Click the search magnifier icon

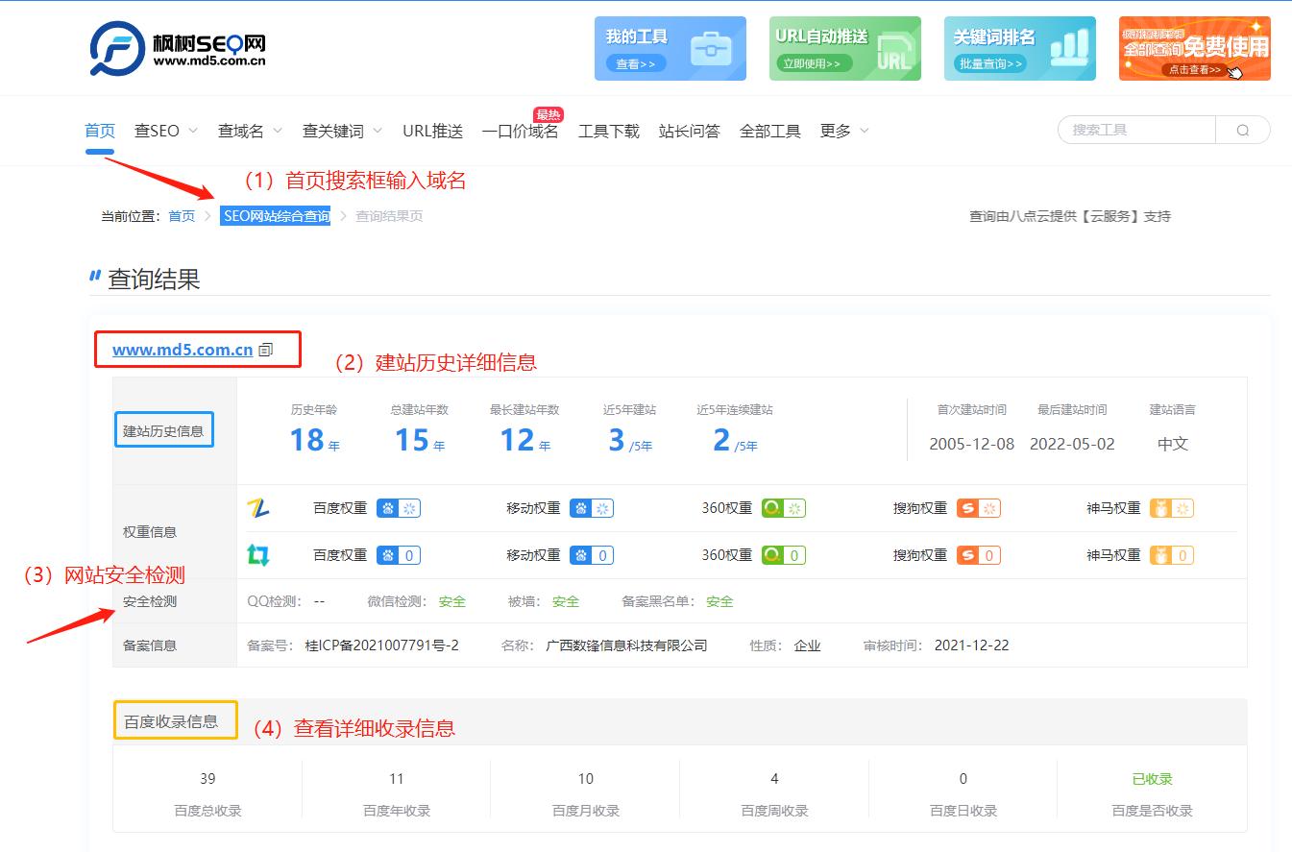tap(1243, 129)
